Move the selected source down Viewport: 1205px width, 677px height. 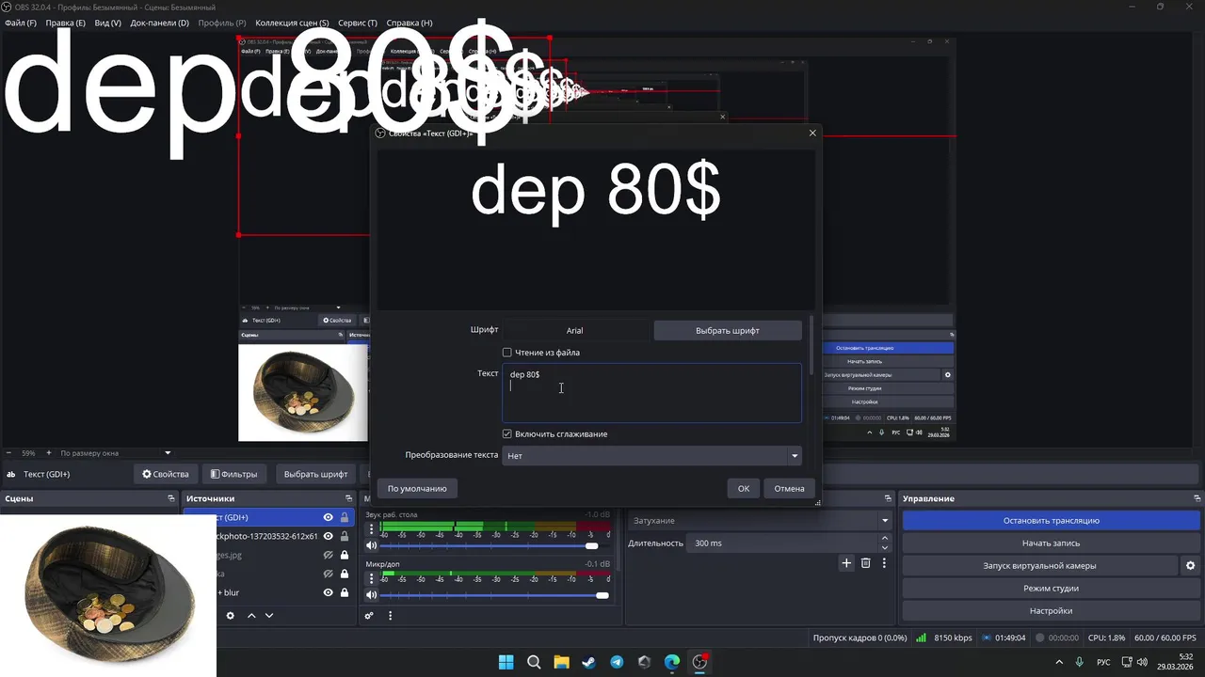(x=269, y=616)
